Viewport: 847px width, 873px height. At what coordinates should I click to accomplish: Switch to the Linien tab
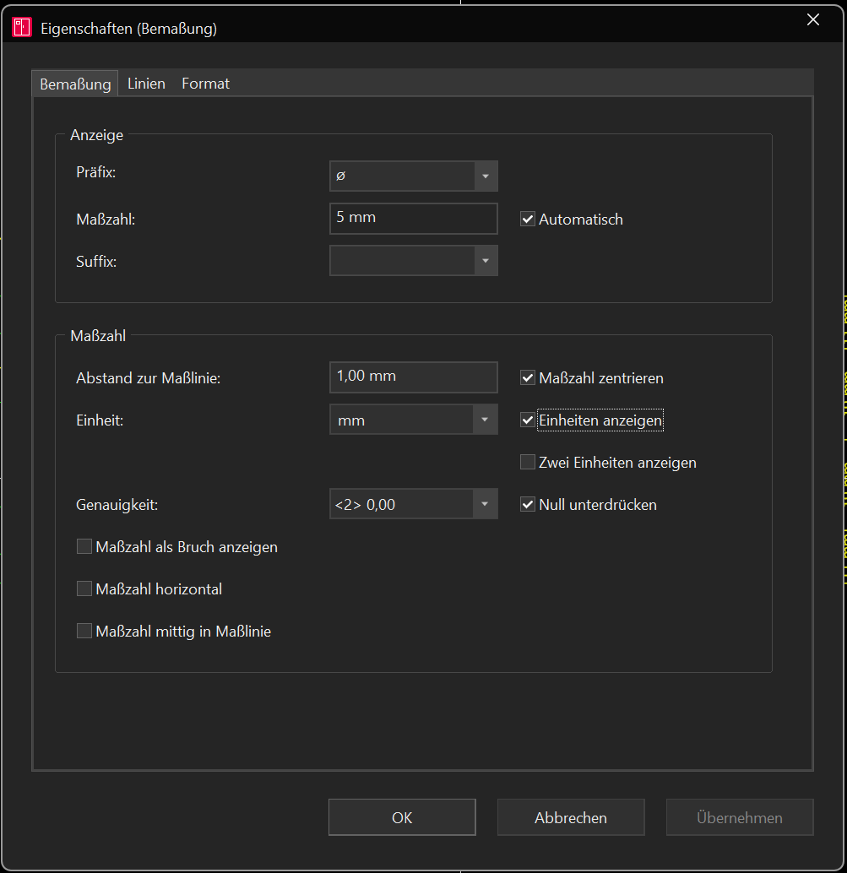146,84
